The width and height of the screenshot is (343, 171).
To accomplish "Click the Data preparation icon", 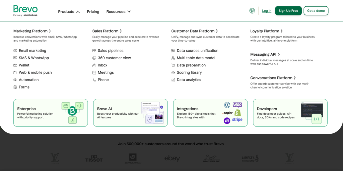I will 173,65.
